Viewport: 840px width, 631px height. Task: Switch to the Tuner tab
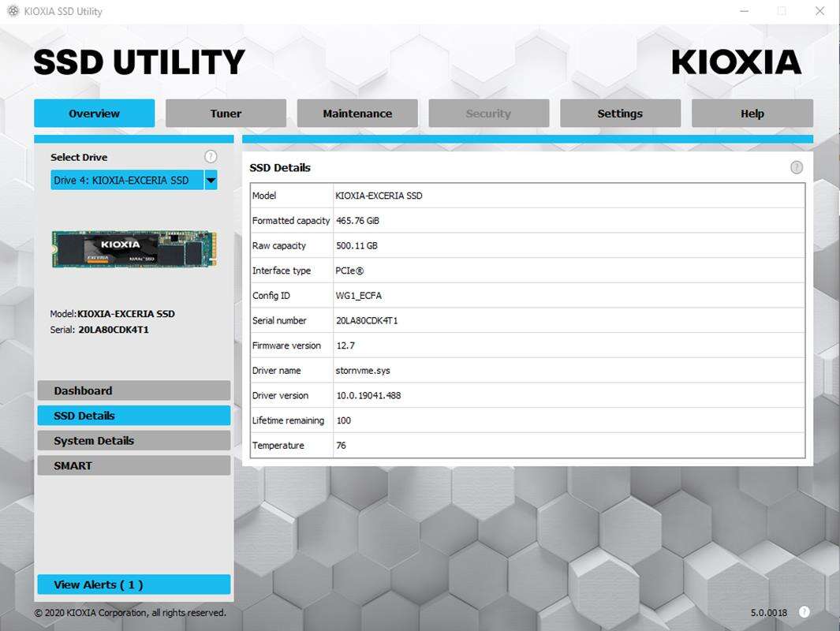tap(226, 114)
